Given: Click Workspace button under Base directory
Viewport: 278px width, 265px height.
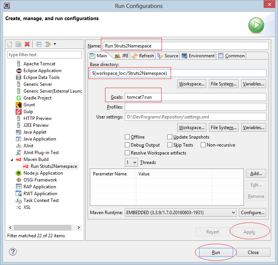Looking at the screenshot, I should (192, 84).
